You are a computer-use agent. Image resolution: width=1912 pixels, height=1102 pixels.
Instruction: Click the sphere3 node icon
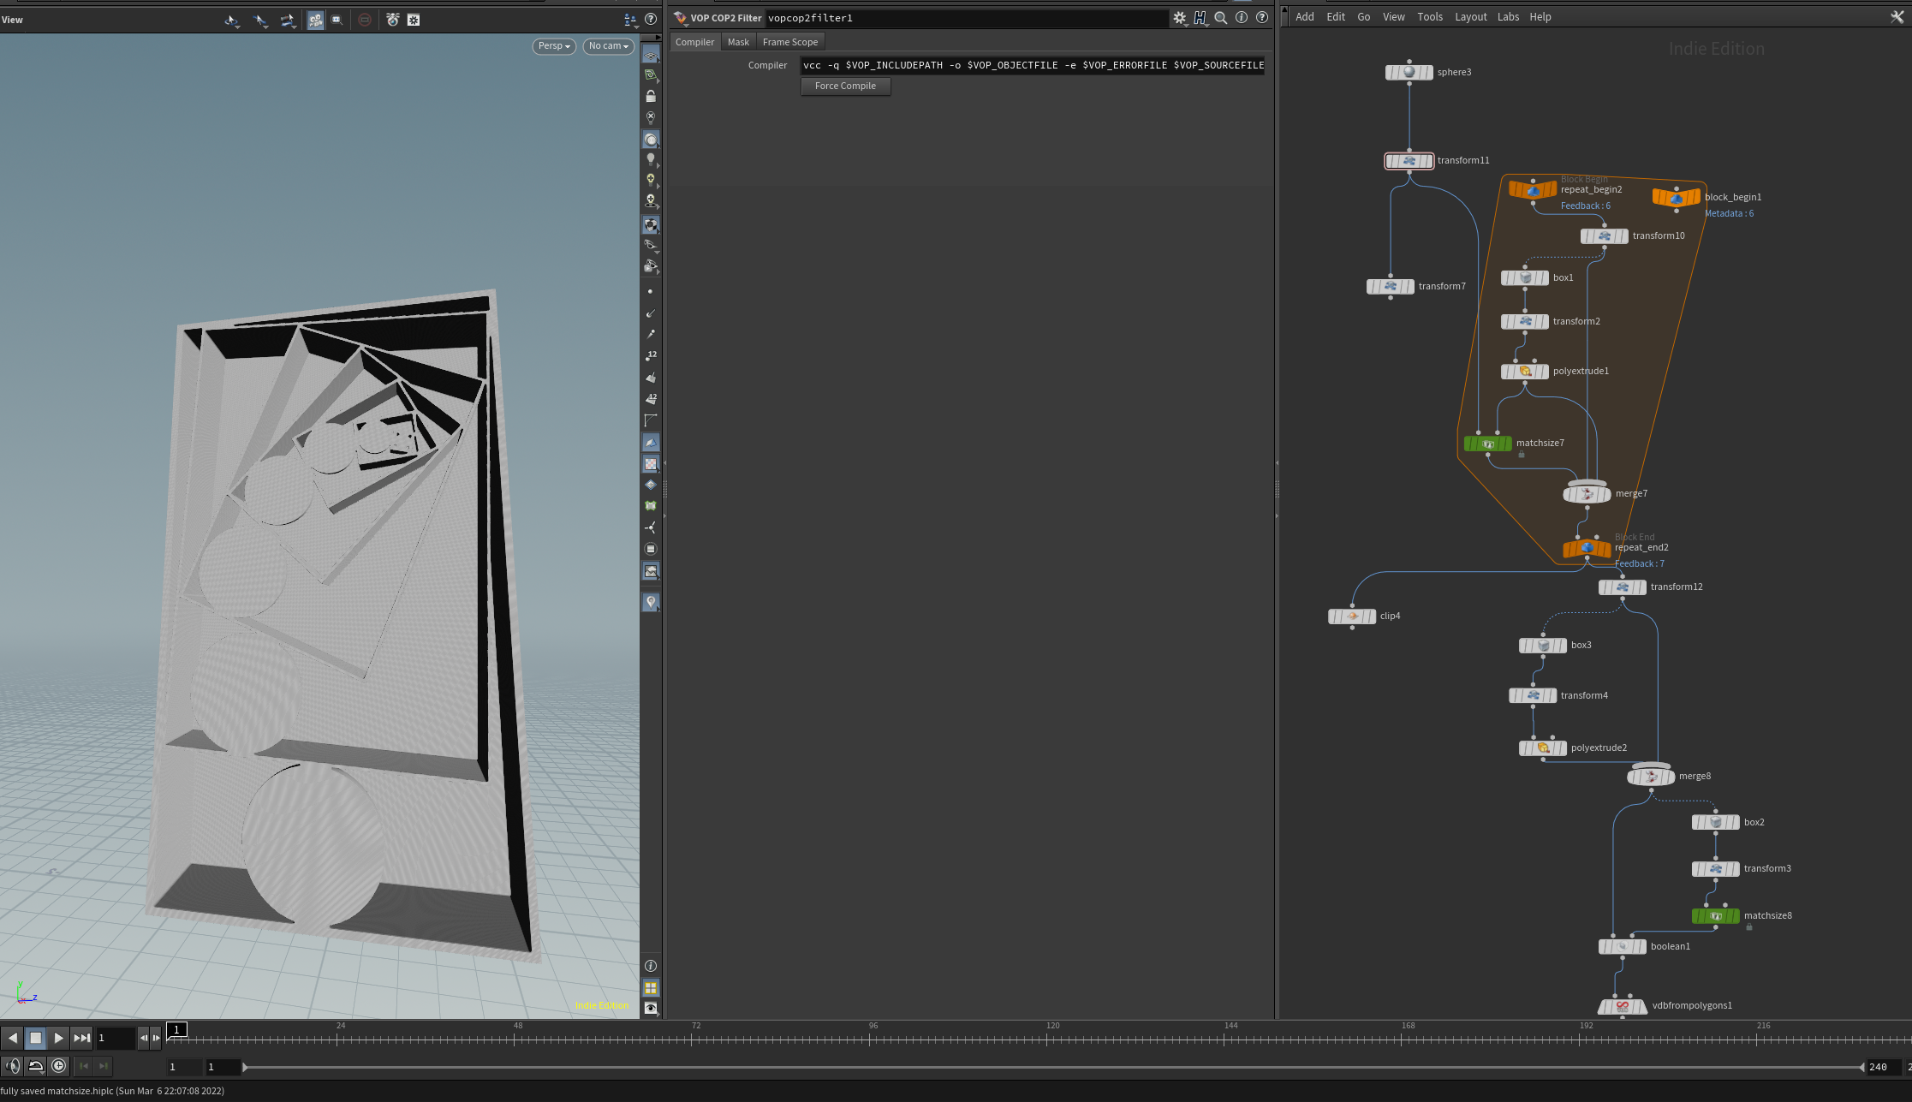pyautogui.click(x=1409, y=73)
